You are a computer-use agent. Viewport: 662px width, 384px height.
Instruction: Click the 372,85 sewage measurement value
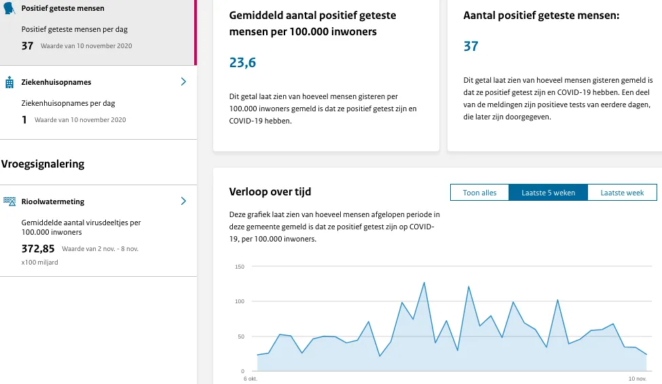coord(38,249)
